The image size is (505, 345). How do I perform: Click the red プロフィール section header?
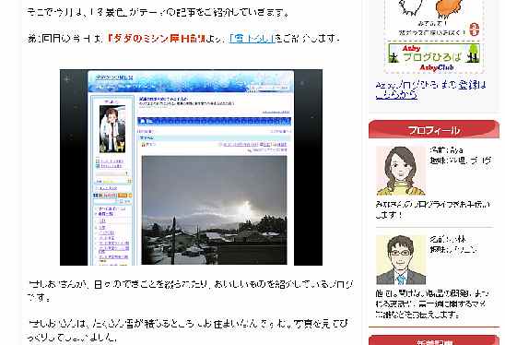(x=434, y=130)
